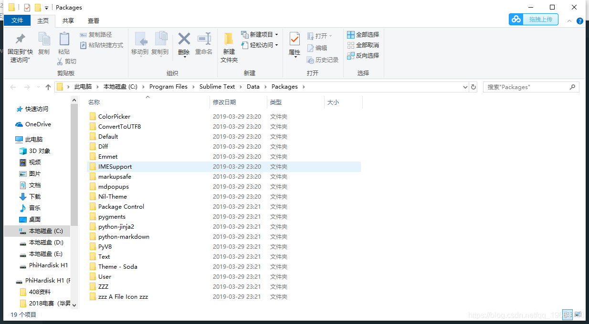Switch to the Home (主页) tab
Image resolution: width=589 pixels, height=324 pixels.
43,20
